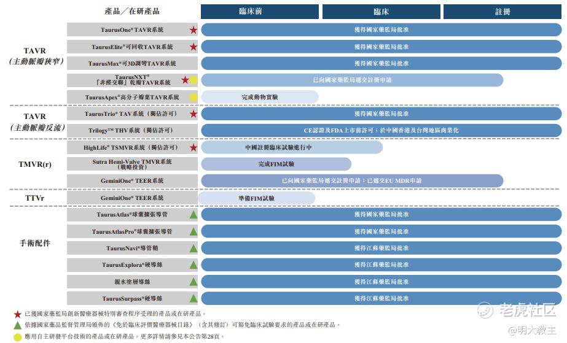The height and width of the screenshot is (343, 567).
Task: Click the CE認證及FDA上市前許可 bar
Action: pyautogui.click(x=381, y=130)
